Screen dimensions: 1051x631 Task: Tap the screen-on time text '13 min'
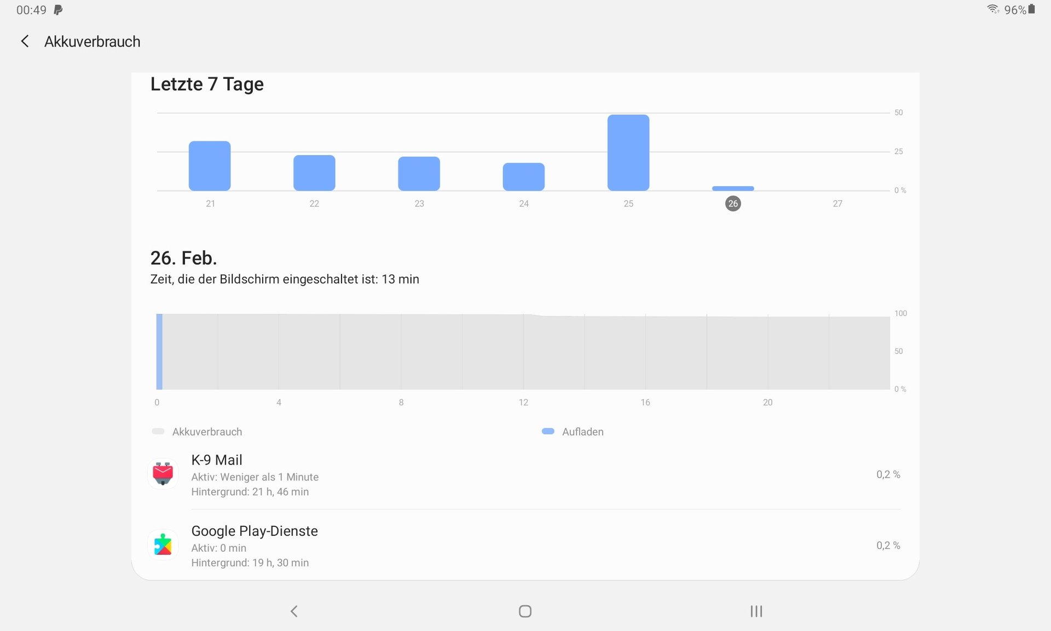coord(400,279)
